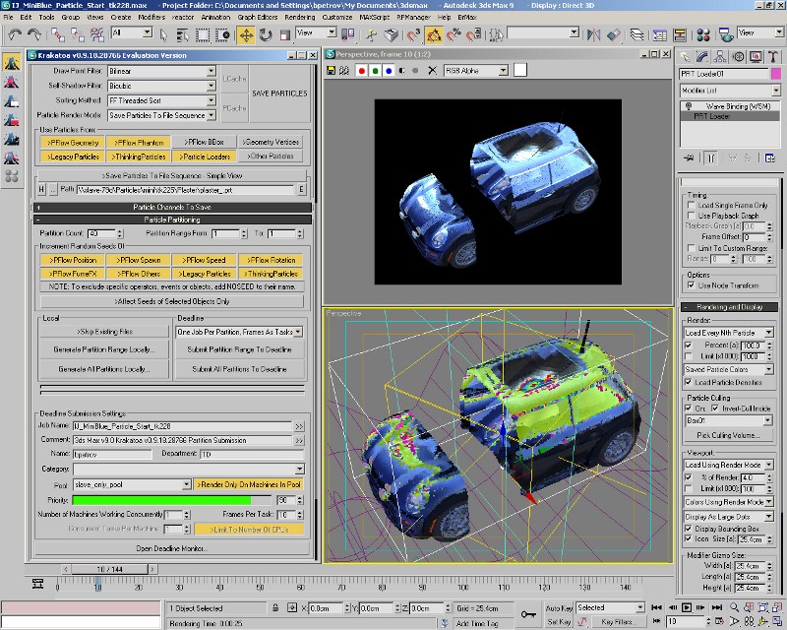Click the green Priority slider bar

click(x=172, y=500)
